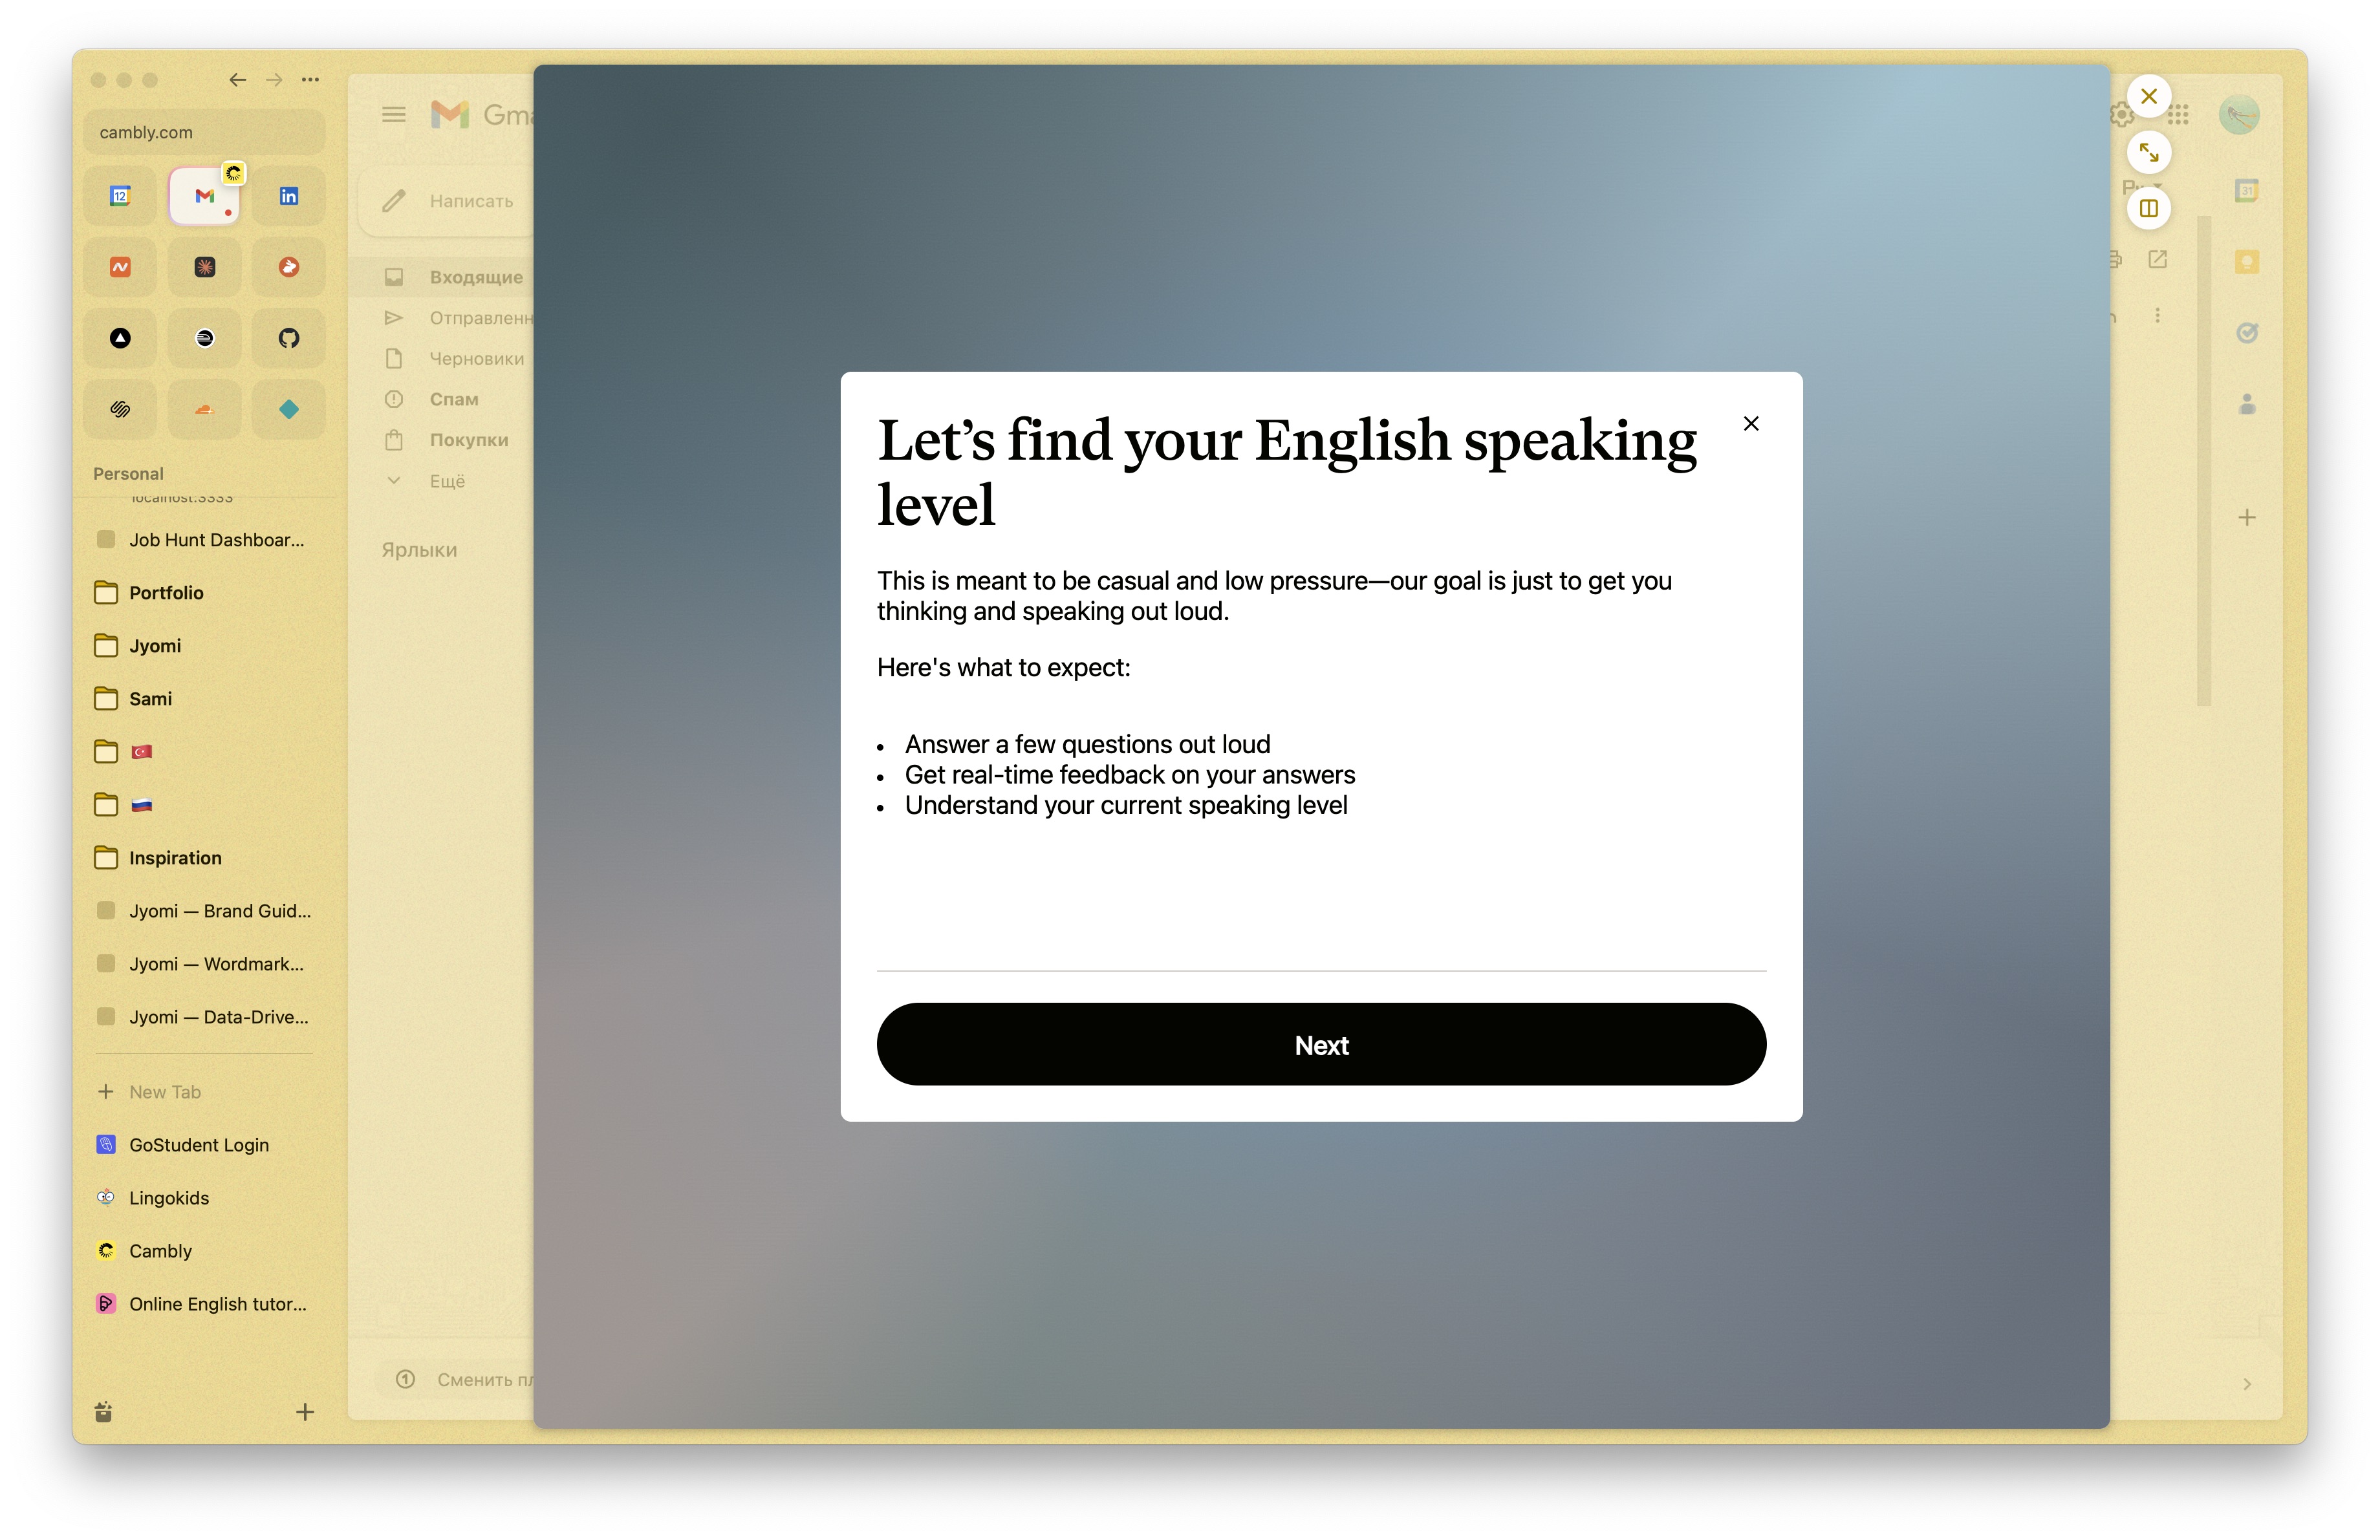This screenshot has height=1540, width=2380.
Task: Click New Tab in sidebar
Action: tap(164, 1091)
